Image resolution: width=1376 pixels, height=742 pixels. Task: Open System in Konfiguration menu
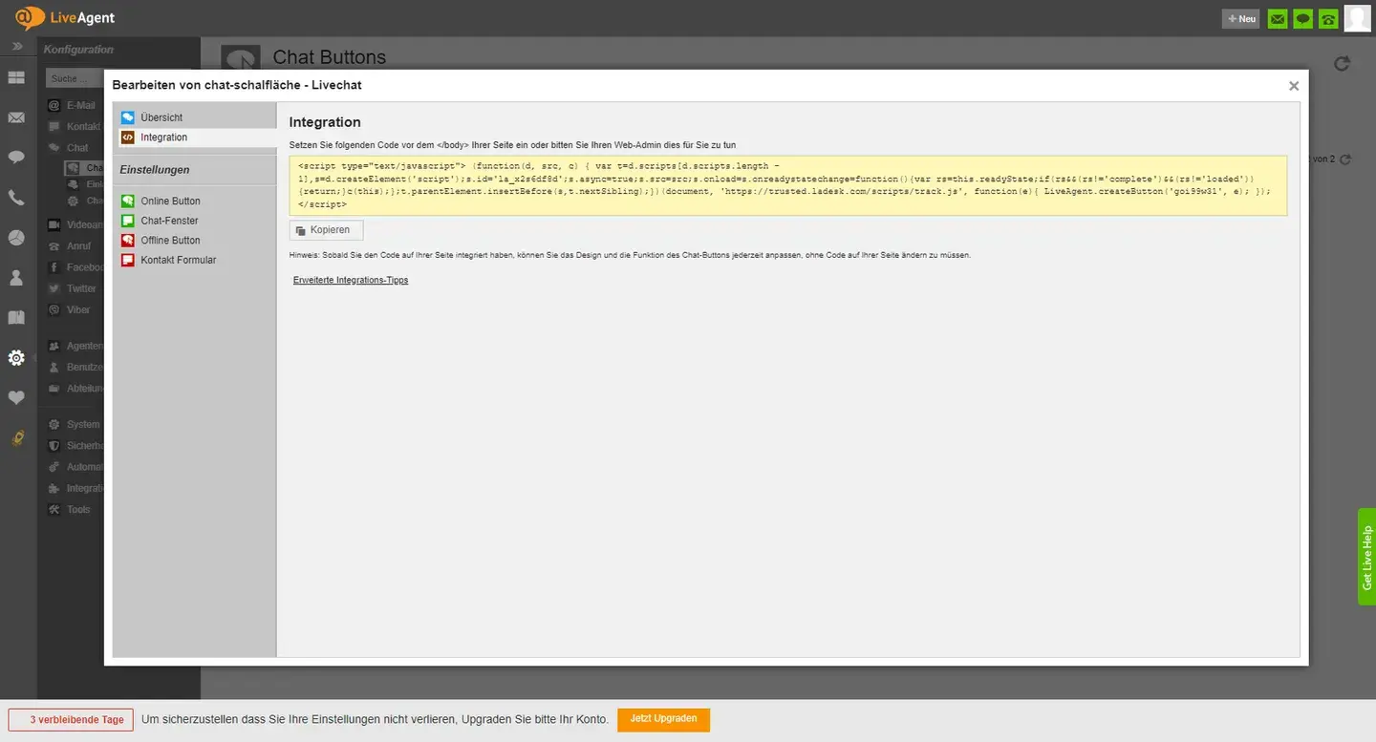point(82,424)
